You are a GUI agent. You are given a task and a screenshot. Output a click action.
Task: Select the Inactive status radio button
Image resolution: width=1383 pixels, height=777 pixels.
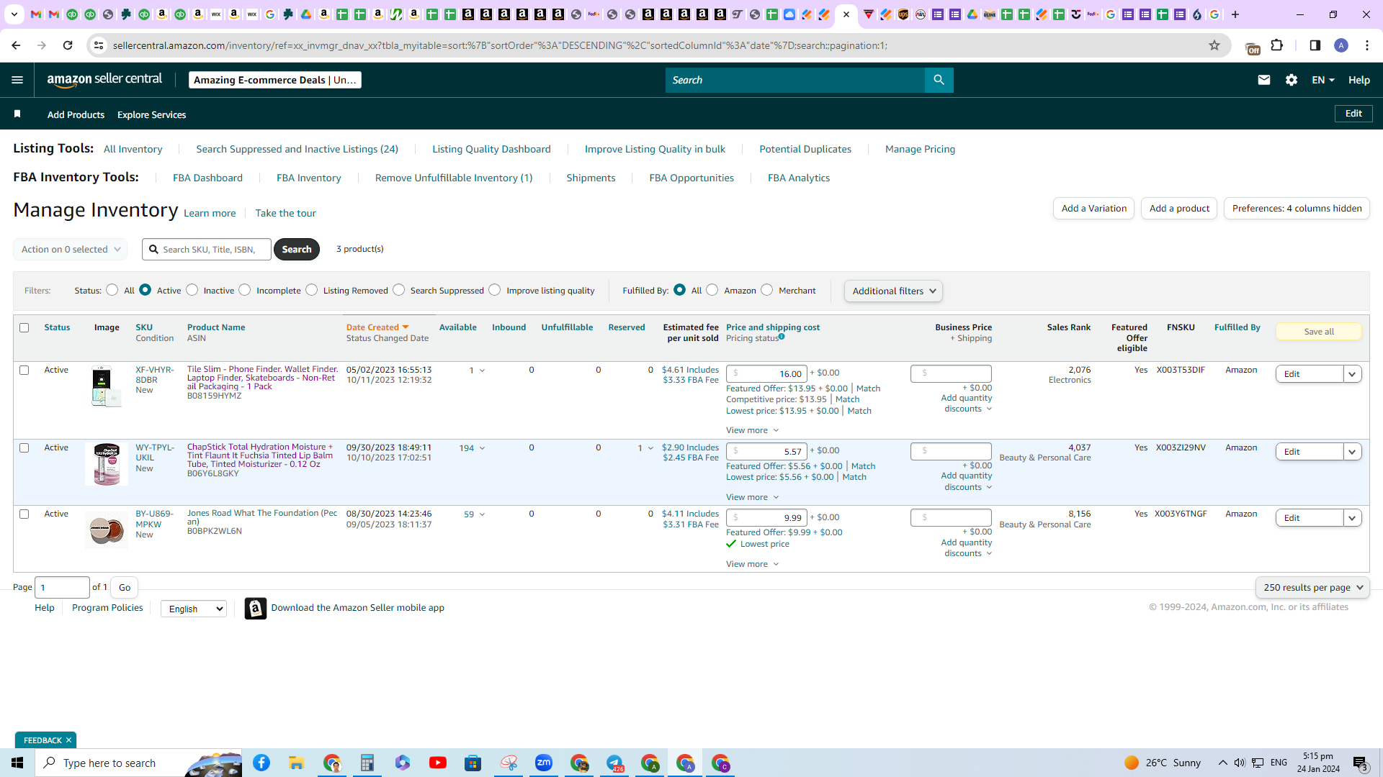pyautogui.click(x=192, y=290)
